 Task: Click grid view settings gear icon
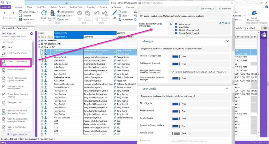265,28
